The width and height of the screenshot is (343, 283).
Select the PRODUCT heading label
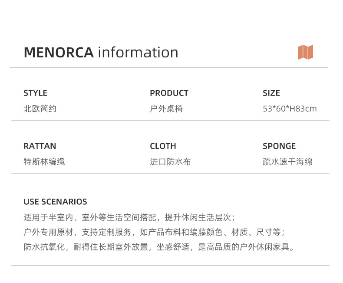click(x=169, y=93)
